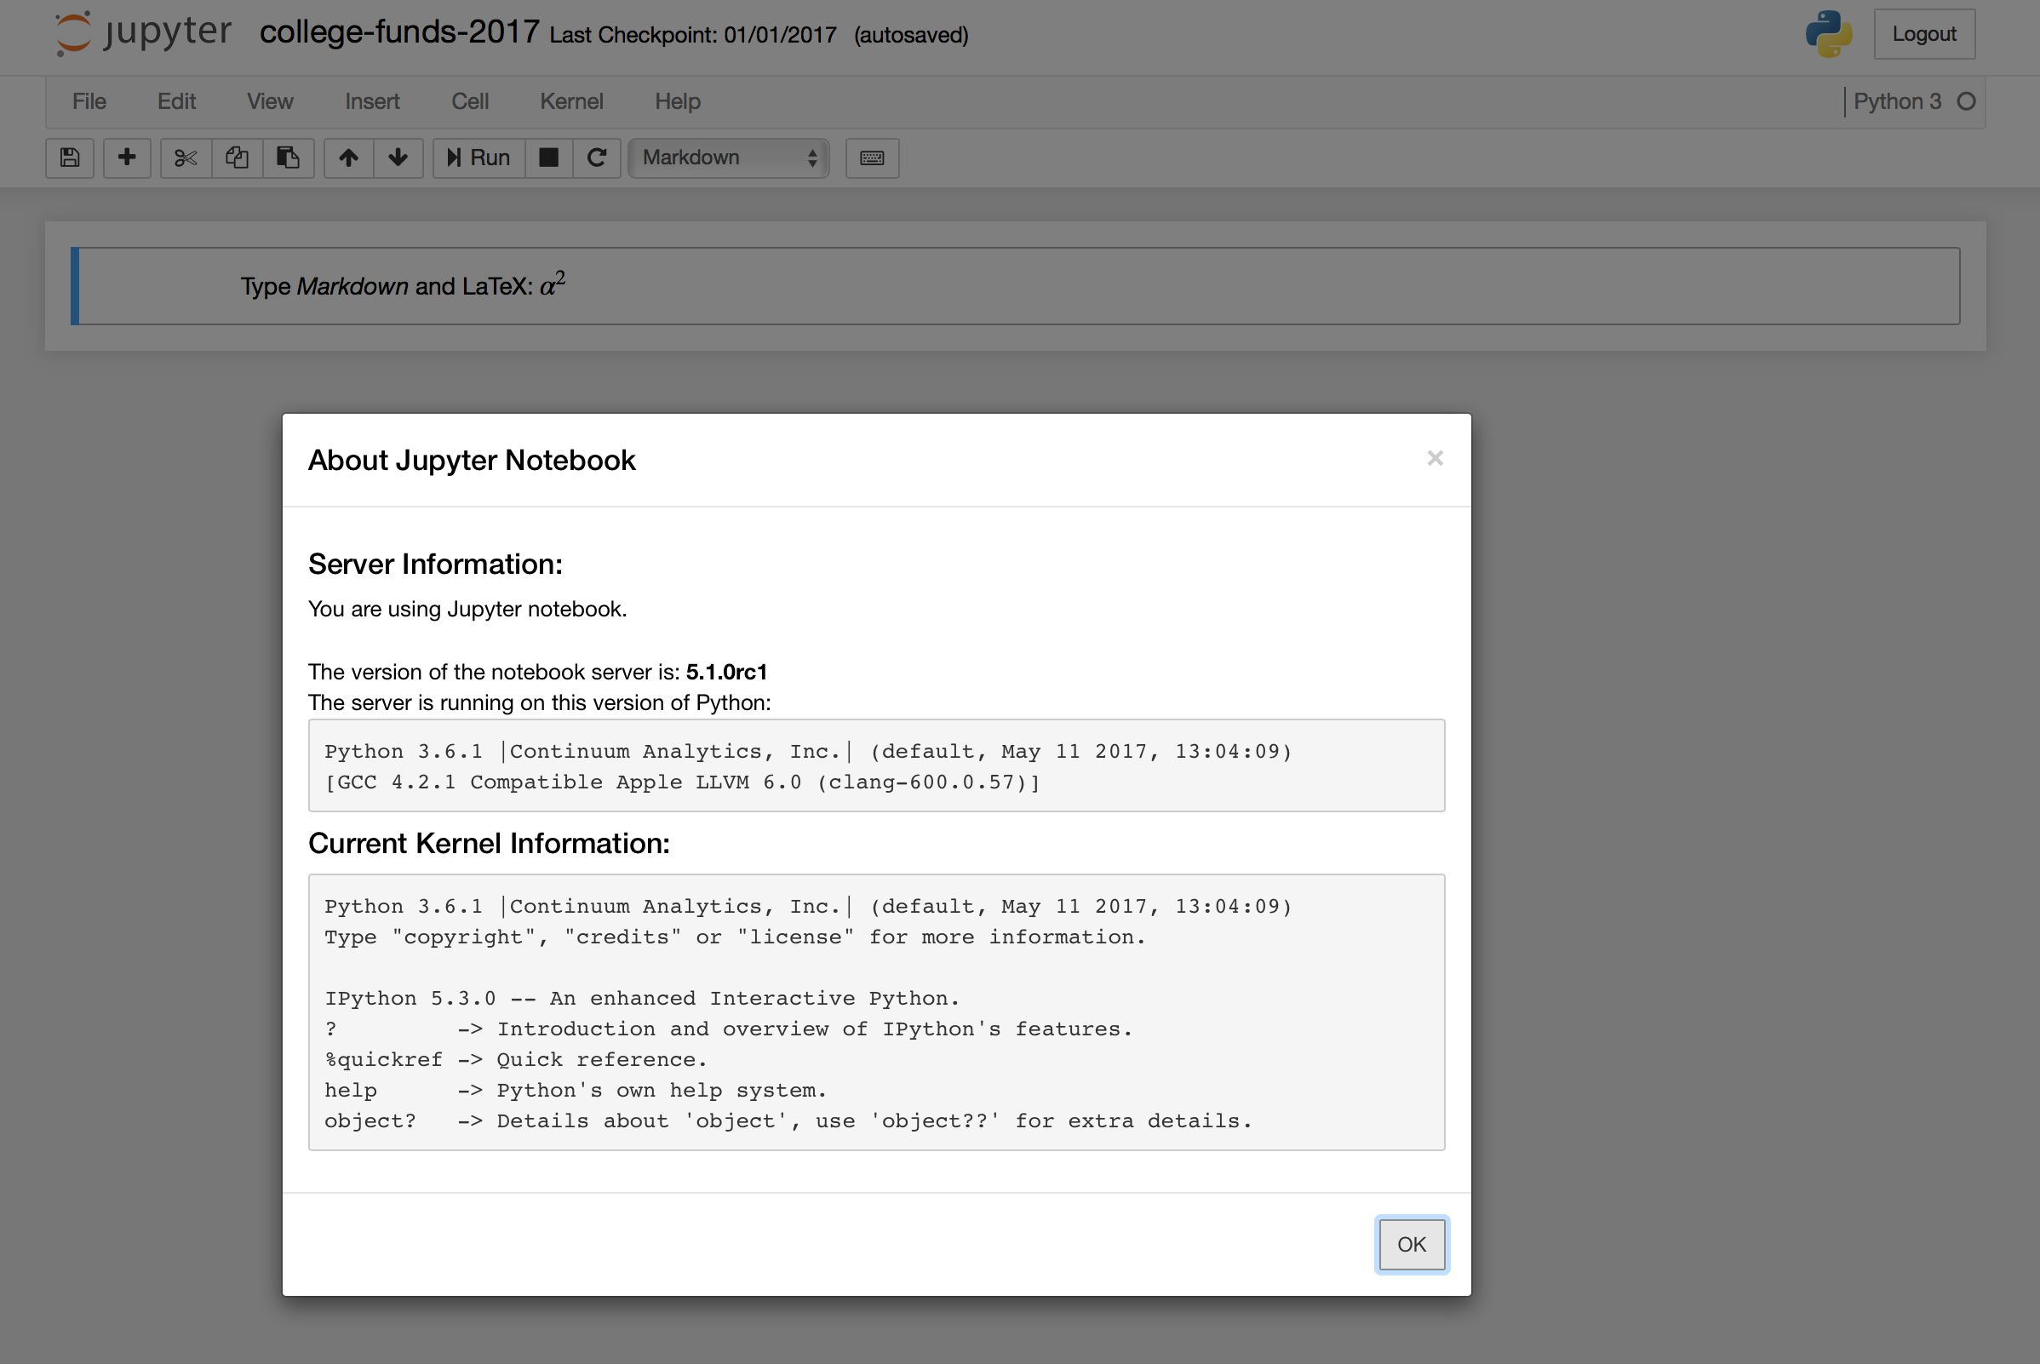Insert a cell below with plus icon
The height and width of the screenshot is (1364, 2040).
point(127,158)
